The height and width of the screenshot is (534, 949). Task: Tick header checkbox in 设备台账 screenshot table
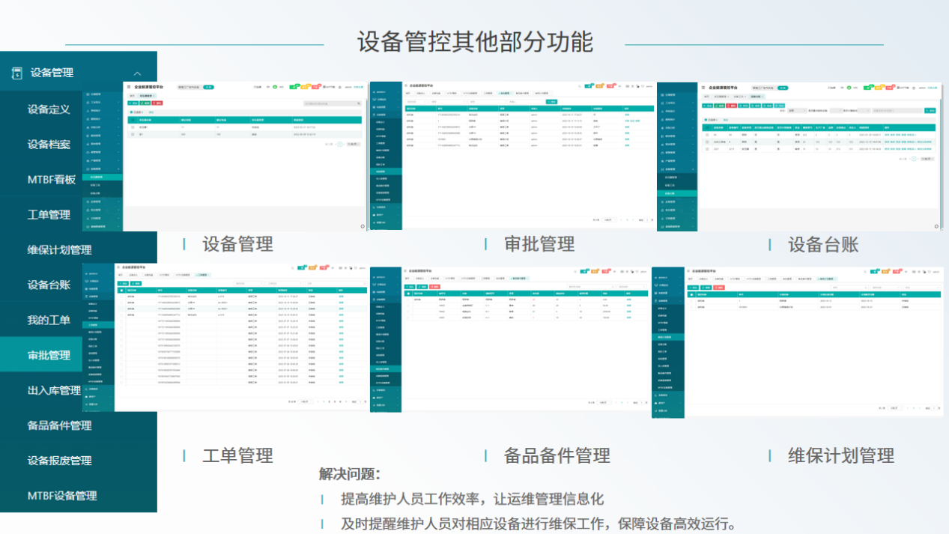[x=708, y=127]
